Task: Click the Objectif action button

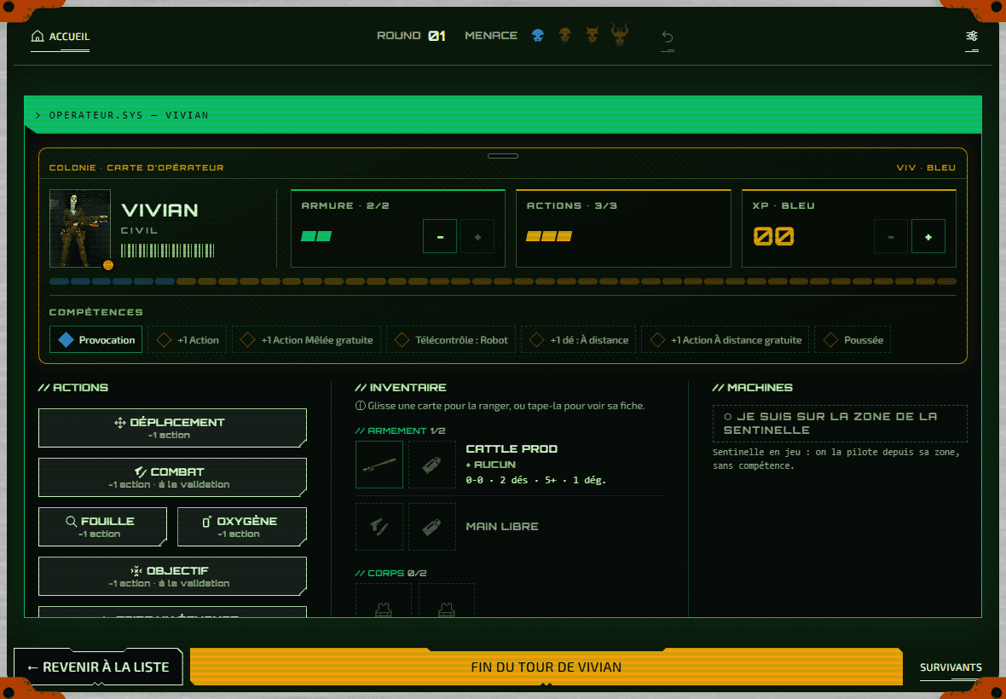Action: point(172,576)
